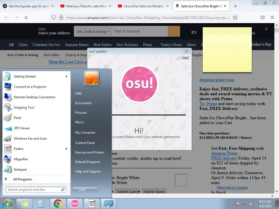The image size is (279, 209).
Task: Open Music in Start menu
Action: (x=79, y=122)
